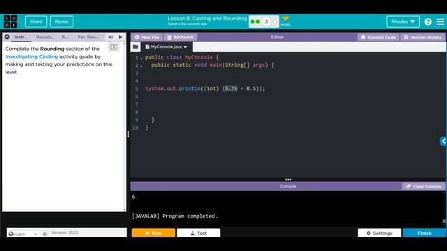Click the Finish button
Viewport: 447px width, 251px height.
coord(425,233)
